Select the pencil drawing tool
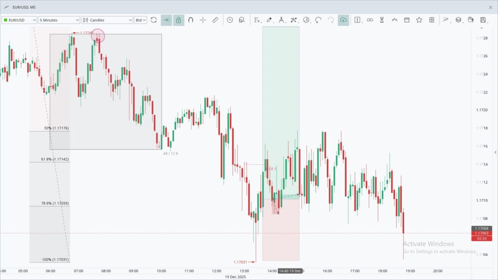The width and height of the screenshot is (498, 280). click(x=269, y=20)
